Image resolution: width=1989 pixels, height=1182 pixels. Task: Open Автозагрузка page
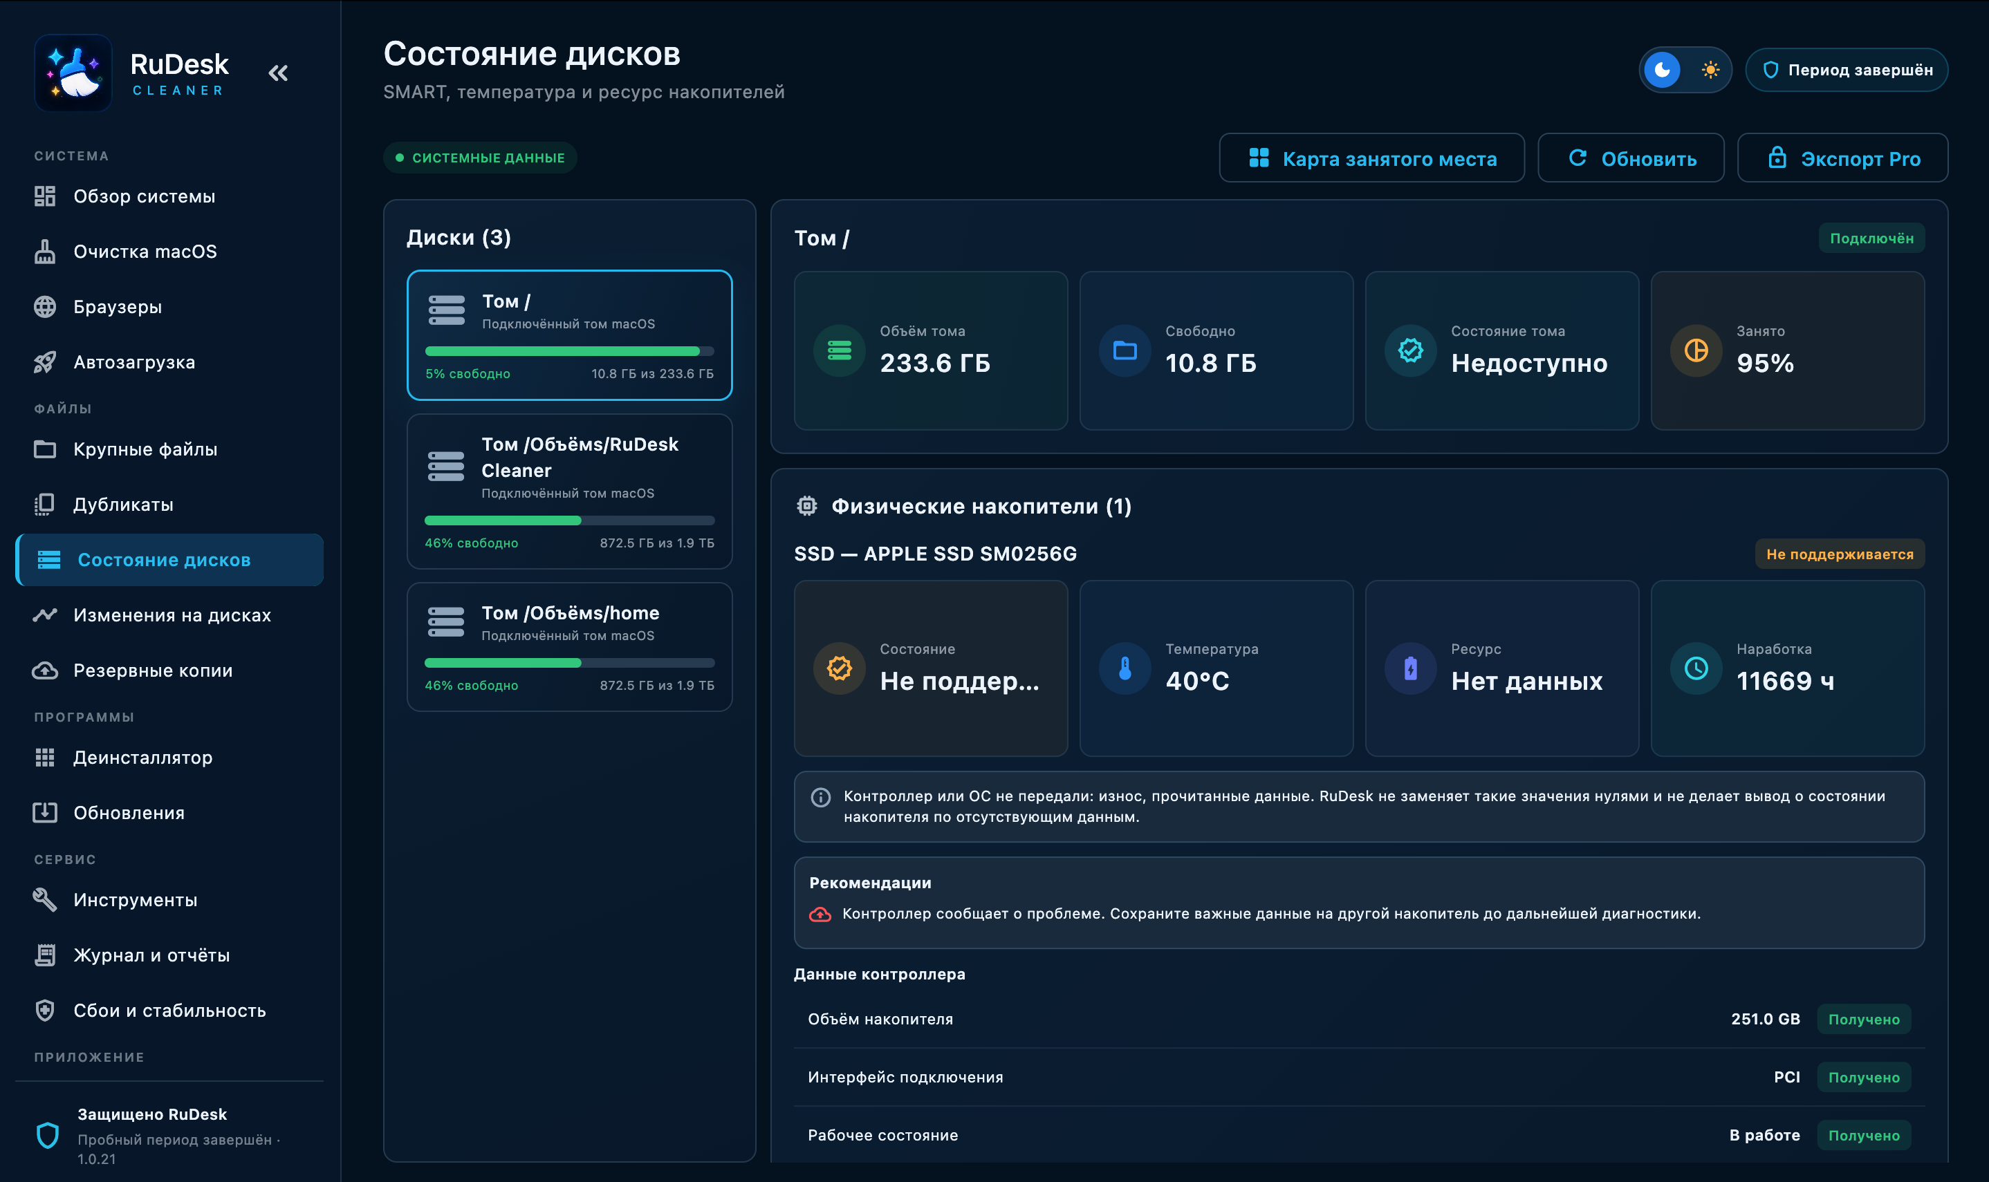coord(169,362)
